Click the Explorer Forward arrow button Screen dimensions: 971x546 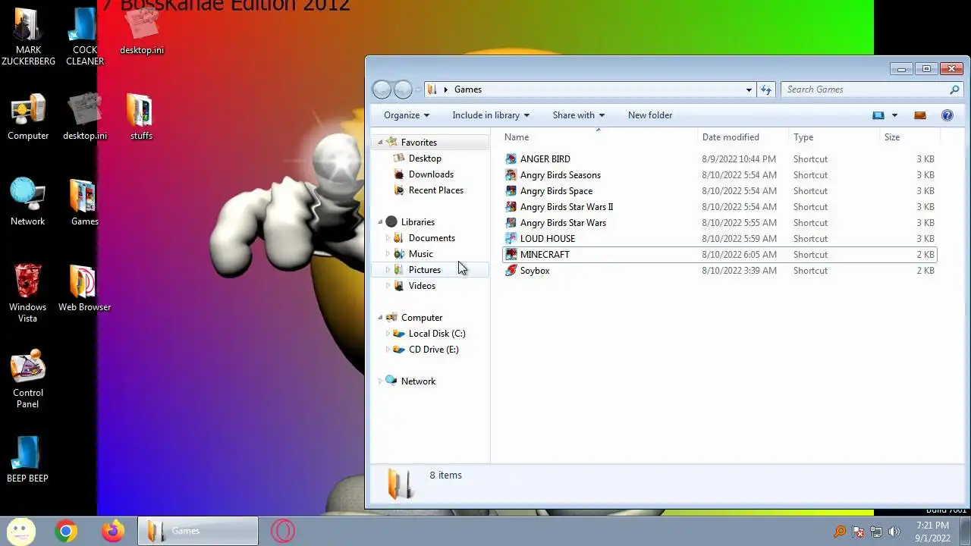pos(403,89)
